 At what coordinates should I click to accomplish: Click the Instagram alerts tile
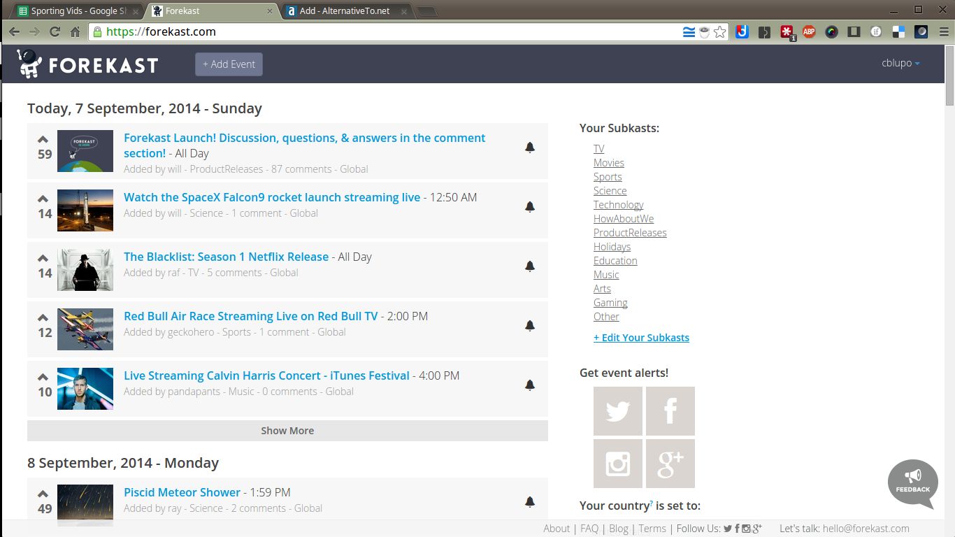pyautogui.click(x=618, y=464)
